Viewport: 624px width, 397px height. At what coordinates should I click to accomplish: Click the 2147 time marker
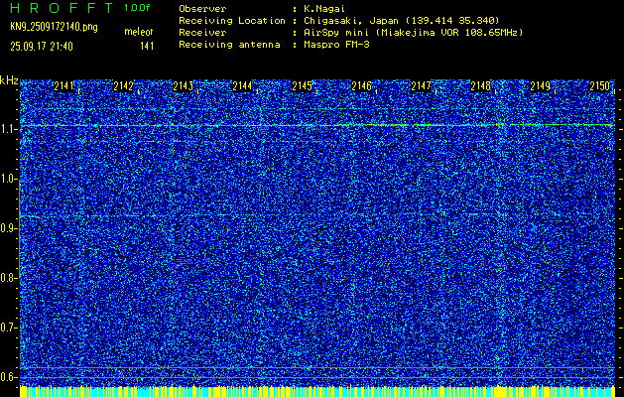(421, 86)
